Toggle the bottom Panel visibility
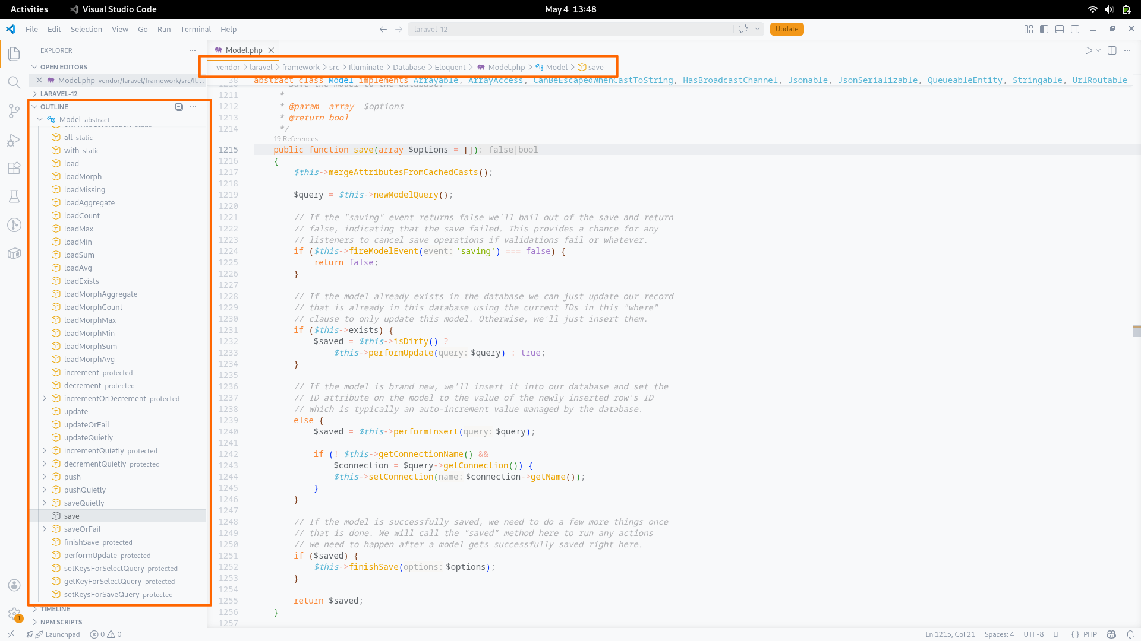 click(1060, 29)
